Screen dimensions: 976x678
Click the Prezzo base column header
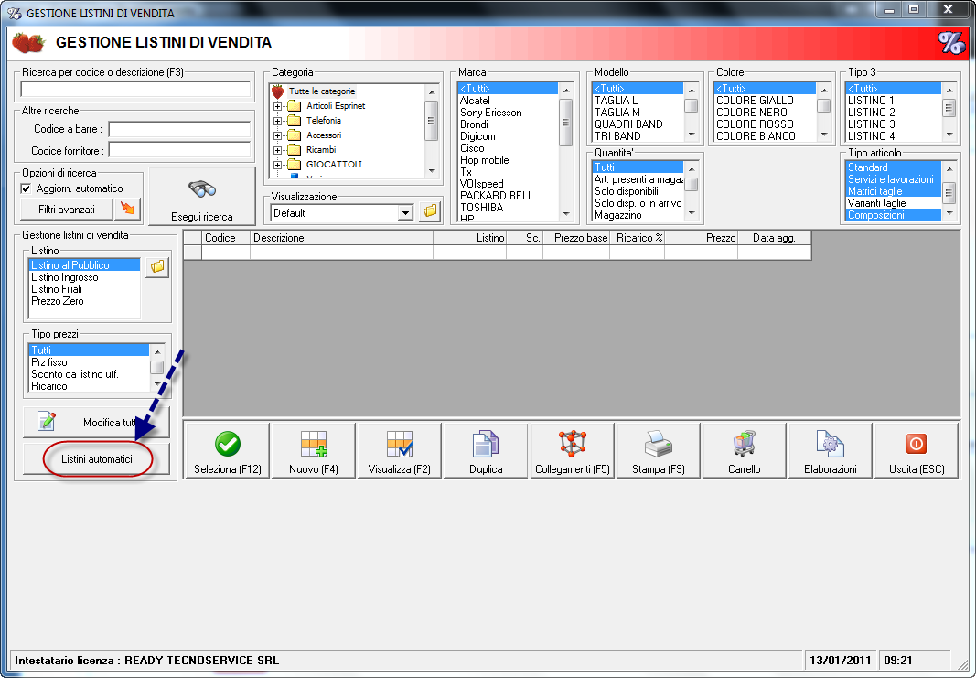pyautogui.click(x=576, y=238)
